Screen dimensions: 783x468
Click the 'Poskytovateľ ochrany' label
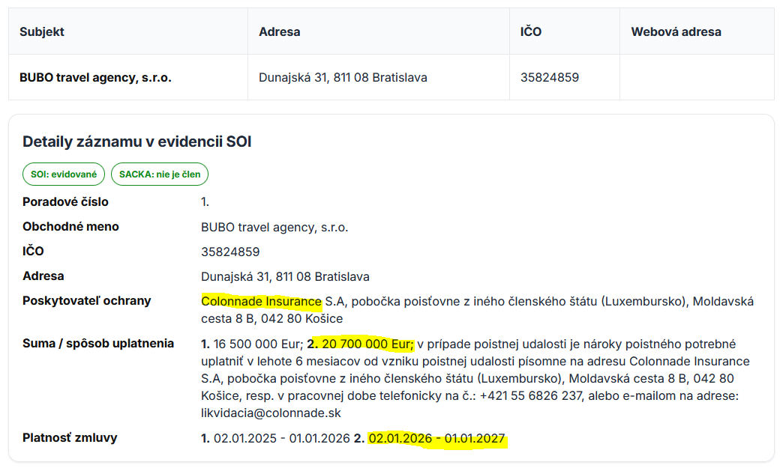[x=86, y=301]
